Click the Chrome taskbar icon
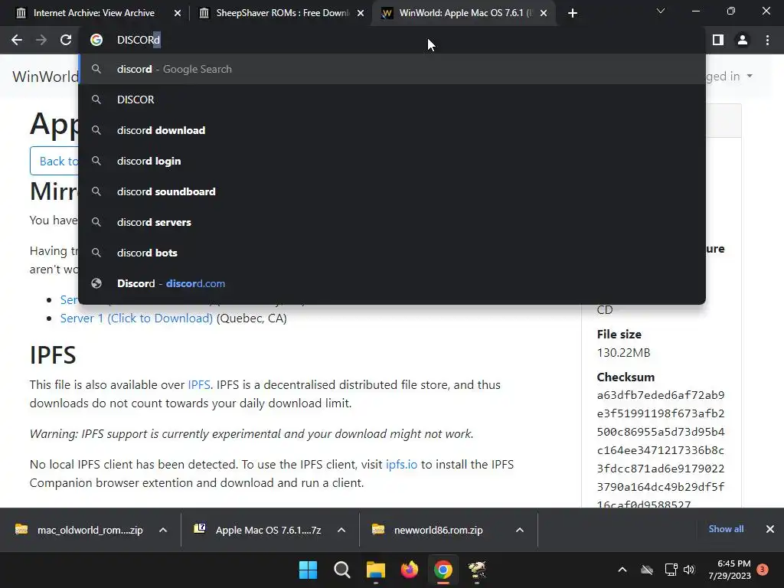784x588 pixels. pos(443,570)
